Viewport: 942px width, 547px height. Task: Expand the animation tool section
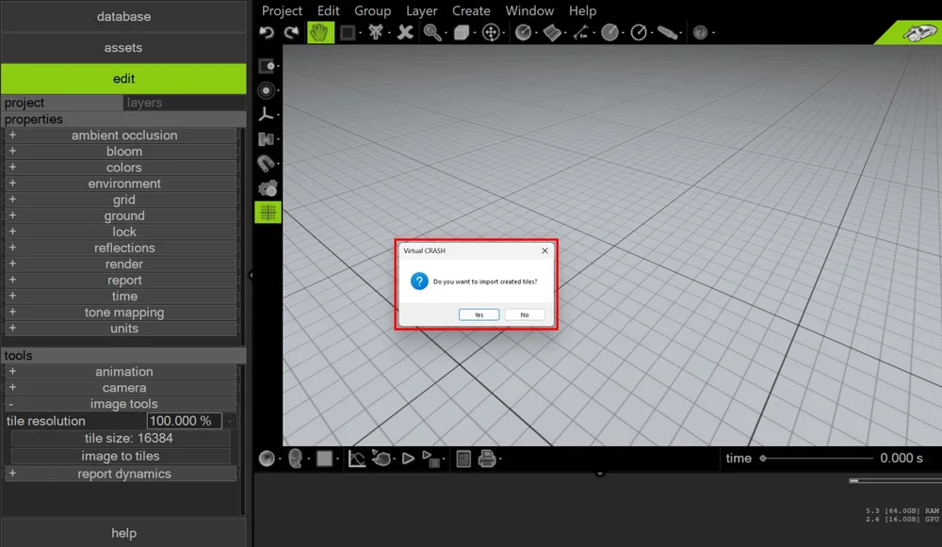(121, 372)
